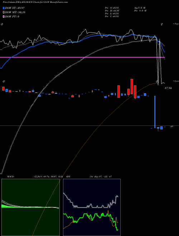Viewport: 179px width, 236px height.
Task: Click the Pre H: 48.95 value
Action: 112,11
